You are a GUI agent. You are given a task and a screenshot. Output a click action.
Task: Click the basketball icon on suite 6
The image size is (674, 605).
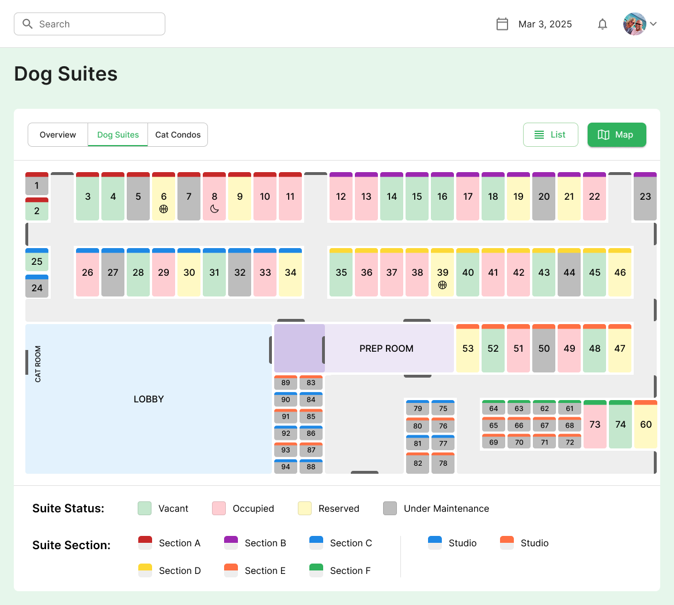[x=164, y=209]
